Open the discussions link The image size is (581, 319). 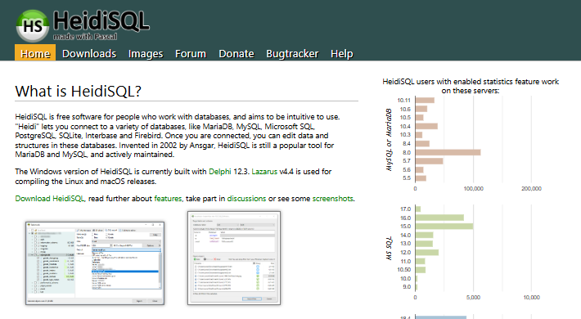click(x=246, y=199)
